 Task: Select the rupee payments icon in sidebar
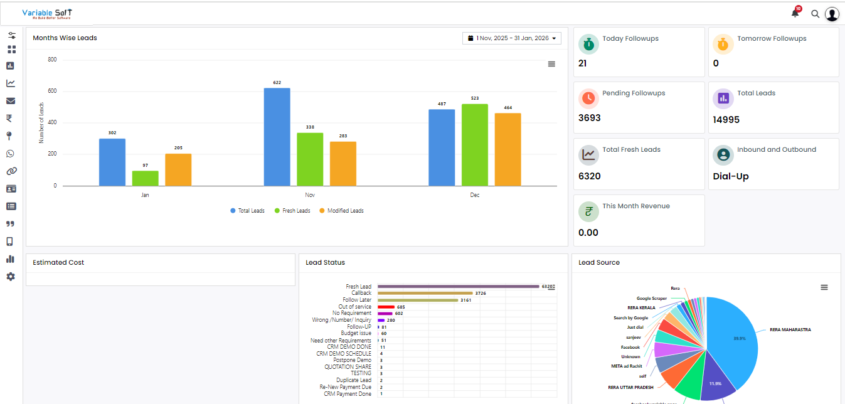[11, 118]
